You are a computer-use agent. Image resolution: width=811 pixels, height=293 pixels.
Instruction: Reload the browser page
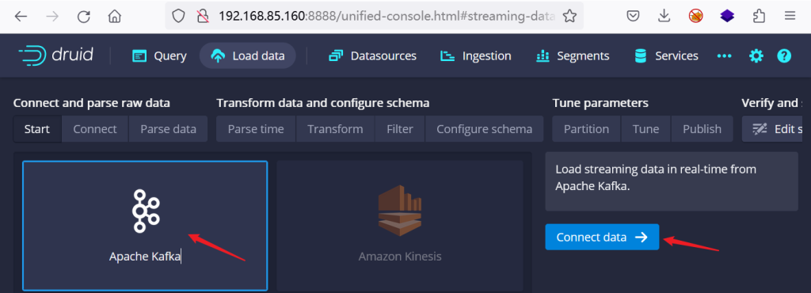point(83,17)
